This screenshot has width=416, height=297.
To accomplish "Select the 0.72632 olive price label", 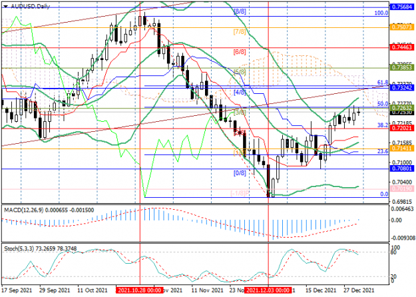I will [x=403, y=107].
